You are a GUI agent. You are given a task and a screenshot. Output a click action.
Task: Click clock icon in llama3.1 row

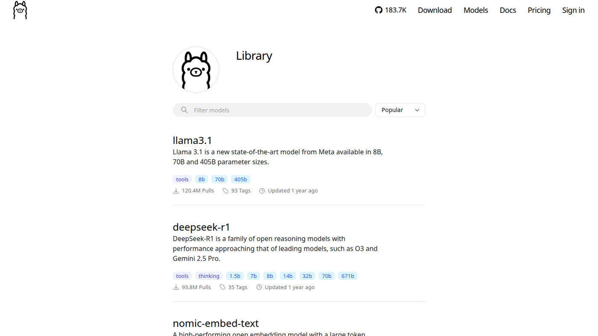click(x=262, y=191)
